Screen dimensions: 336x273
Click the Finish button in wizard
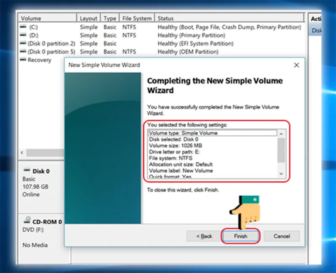point(240,236)
